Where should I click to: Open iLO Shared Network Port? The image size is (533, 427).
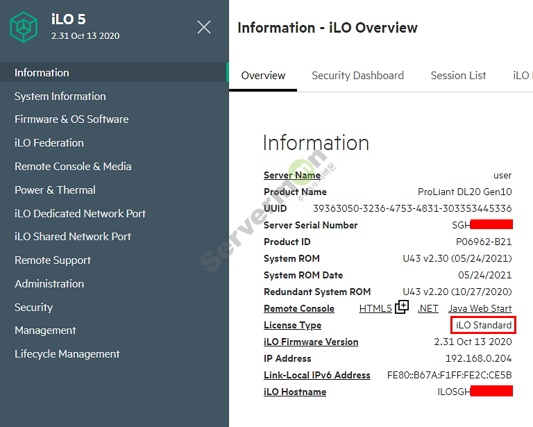(73, 237)
